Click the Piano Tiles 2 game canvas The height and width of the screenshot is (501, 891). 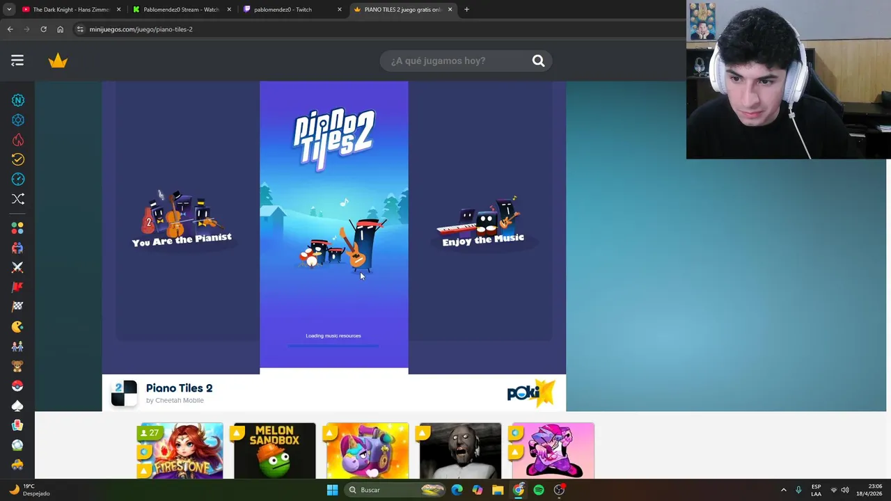click(x=334, y=224)
